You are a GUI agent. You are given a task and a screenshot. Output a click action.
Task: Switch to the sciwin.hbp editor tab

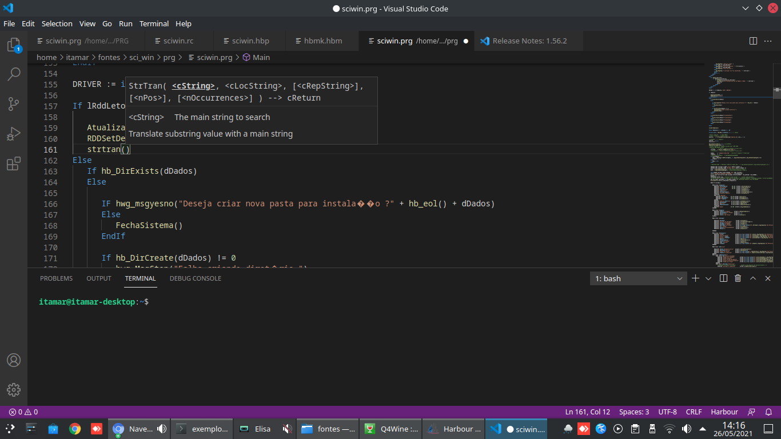point(250,41)
